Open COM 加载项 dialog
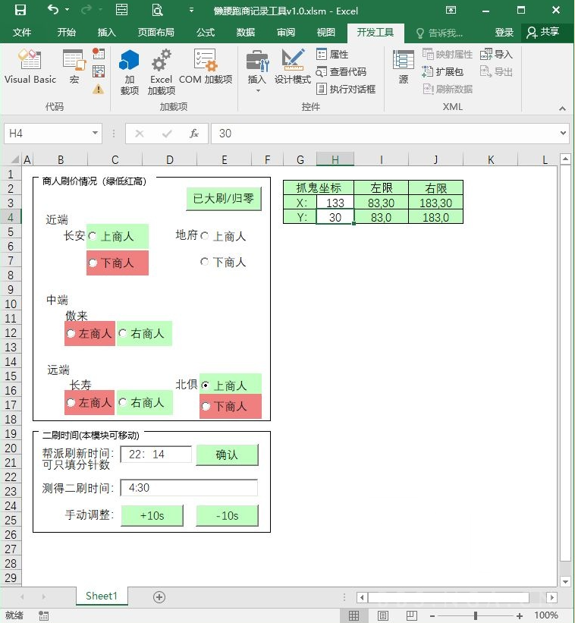Viewport: 575px width, 623px height. 206,66
